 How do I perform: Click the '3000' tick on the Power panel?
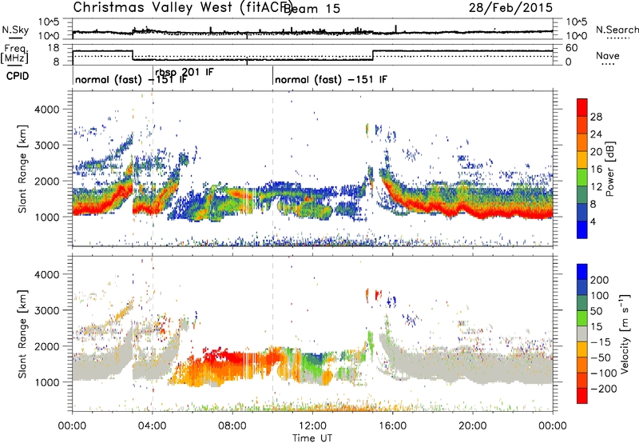tap(46, 146)
